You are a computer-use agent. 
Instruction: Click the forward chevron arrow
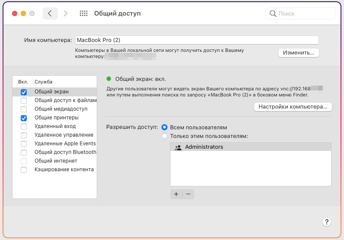(66, 13)
